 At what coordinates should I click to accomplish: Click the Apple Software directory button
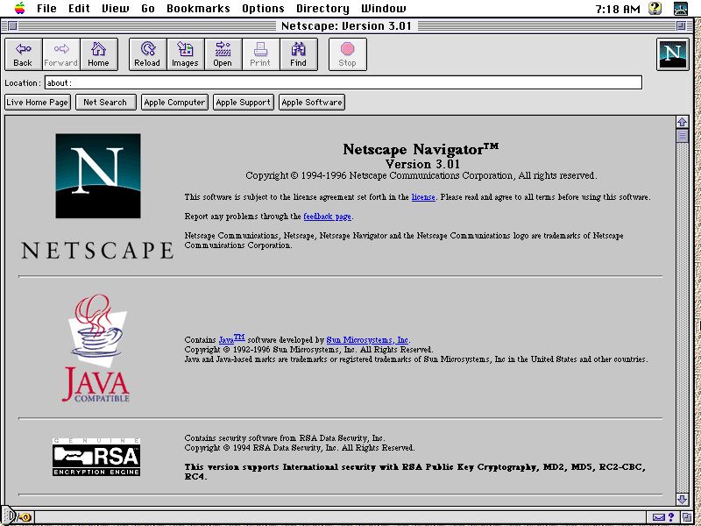point(312,102)
